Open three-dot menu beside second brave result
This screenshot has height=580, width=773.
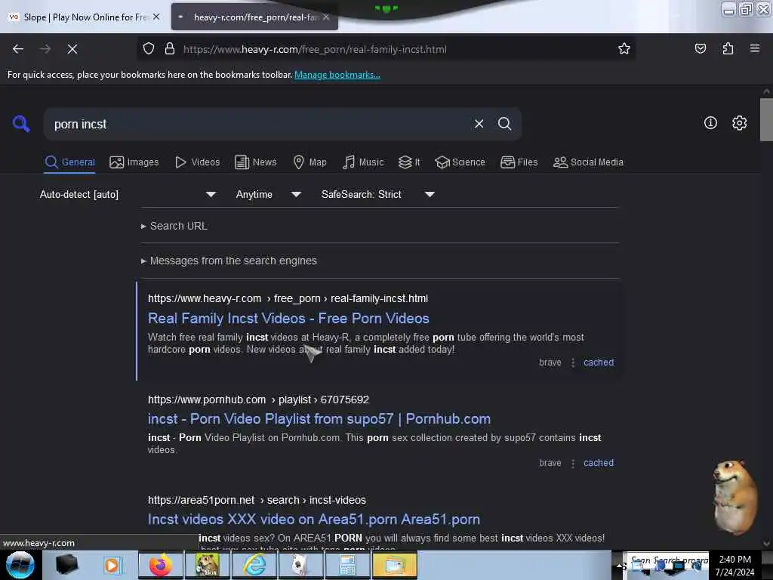click(x=573, y=463)
